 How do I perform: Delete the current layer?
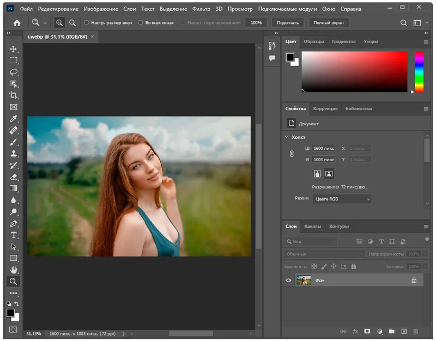(x=416, y=331)
